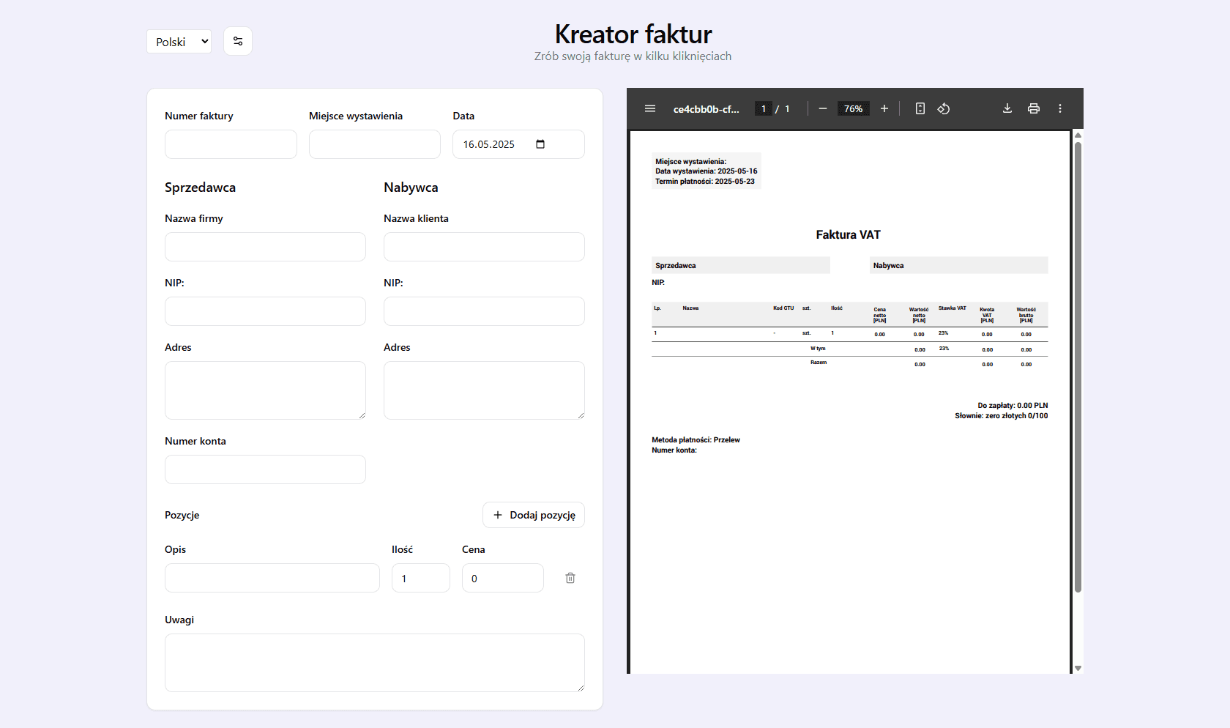Zoom in the PDF preview

884,108
